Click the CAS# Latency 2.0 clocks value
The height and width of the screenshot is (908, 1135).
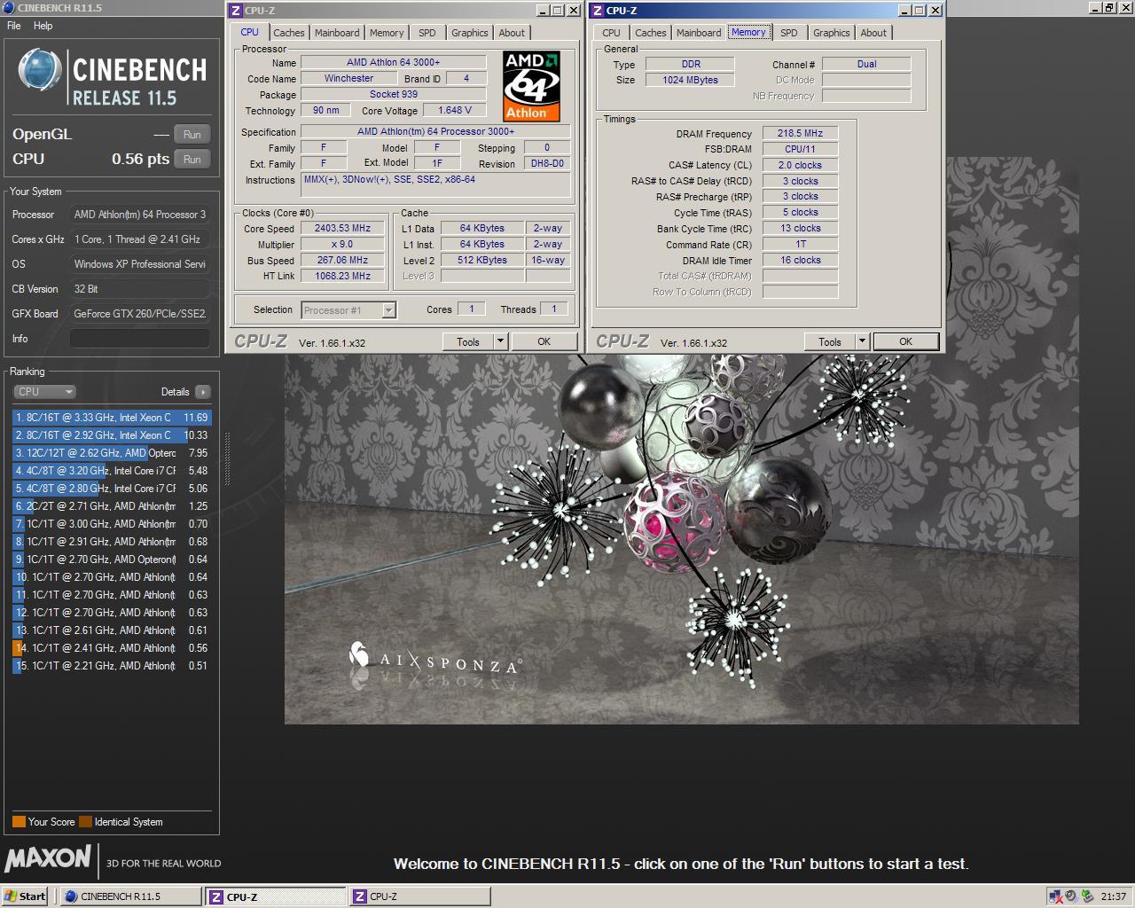(800, 166)
